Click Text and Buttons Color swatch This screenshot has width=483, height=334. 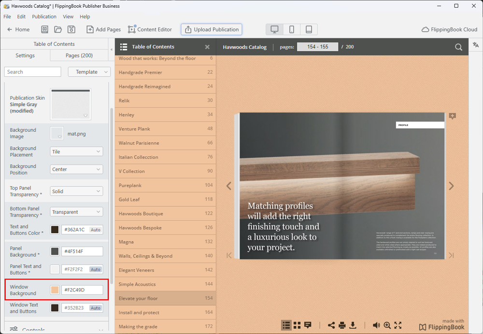click(x=55, y=230)
